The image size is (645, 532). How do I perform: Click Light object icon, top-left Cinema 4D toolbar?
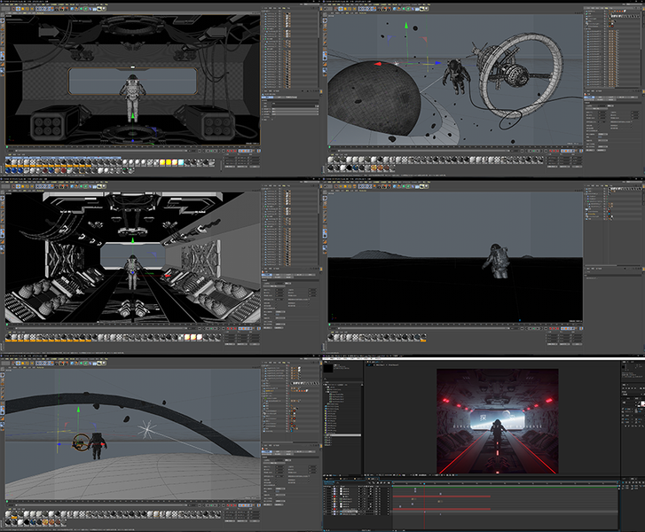click(x=104, y=9)
